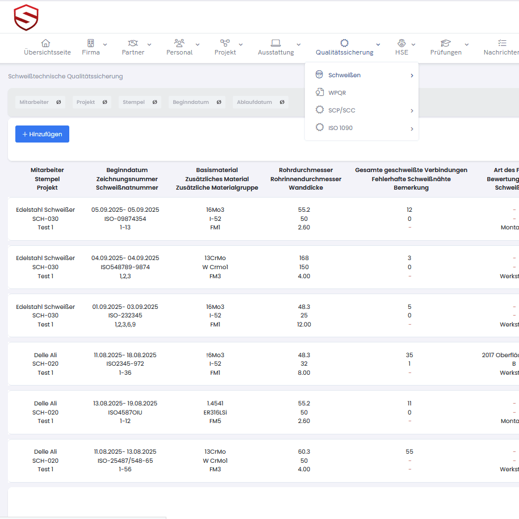The width and height of the screenshot is (519, 519).
Task: Click the HSE hand icon
Action: tap(401, 43)
